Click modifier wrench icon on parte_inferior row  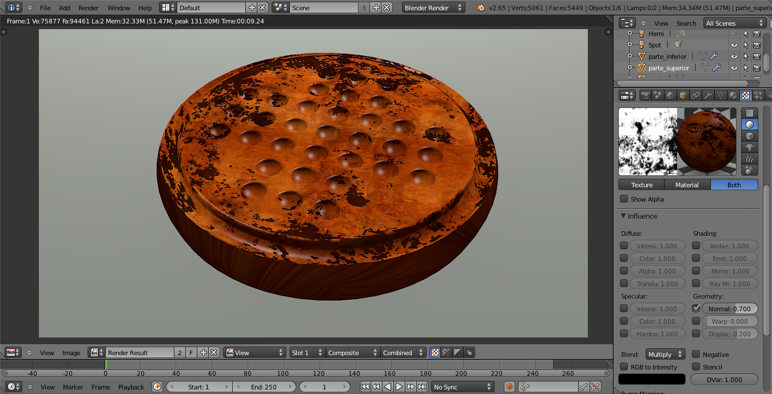click(714, 57)
